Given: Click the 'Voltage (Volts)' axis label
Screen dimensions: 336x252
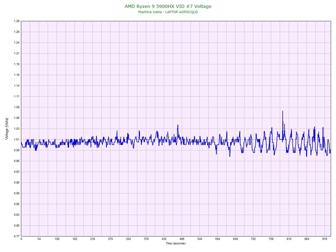Looking at the screenshot, I should point(7,129).
